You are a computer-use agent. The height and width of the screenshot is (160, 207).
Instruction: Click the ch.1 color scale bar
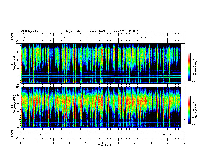coord(189,67)
